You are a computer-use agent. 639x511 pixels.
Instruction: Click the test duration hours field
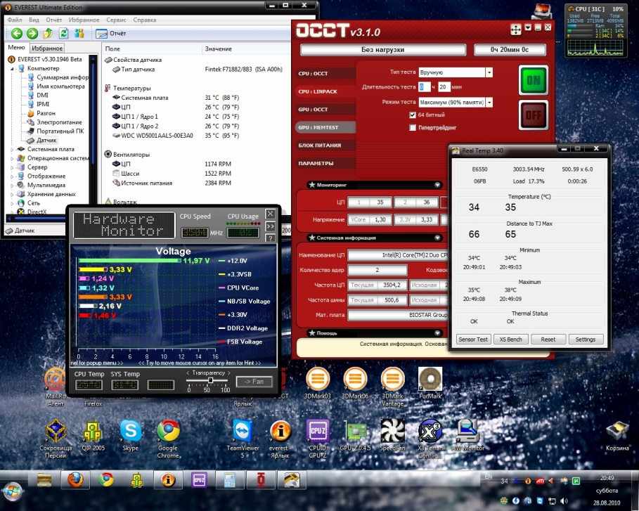pyautogui.click(x=424, y=86)
